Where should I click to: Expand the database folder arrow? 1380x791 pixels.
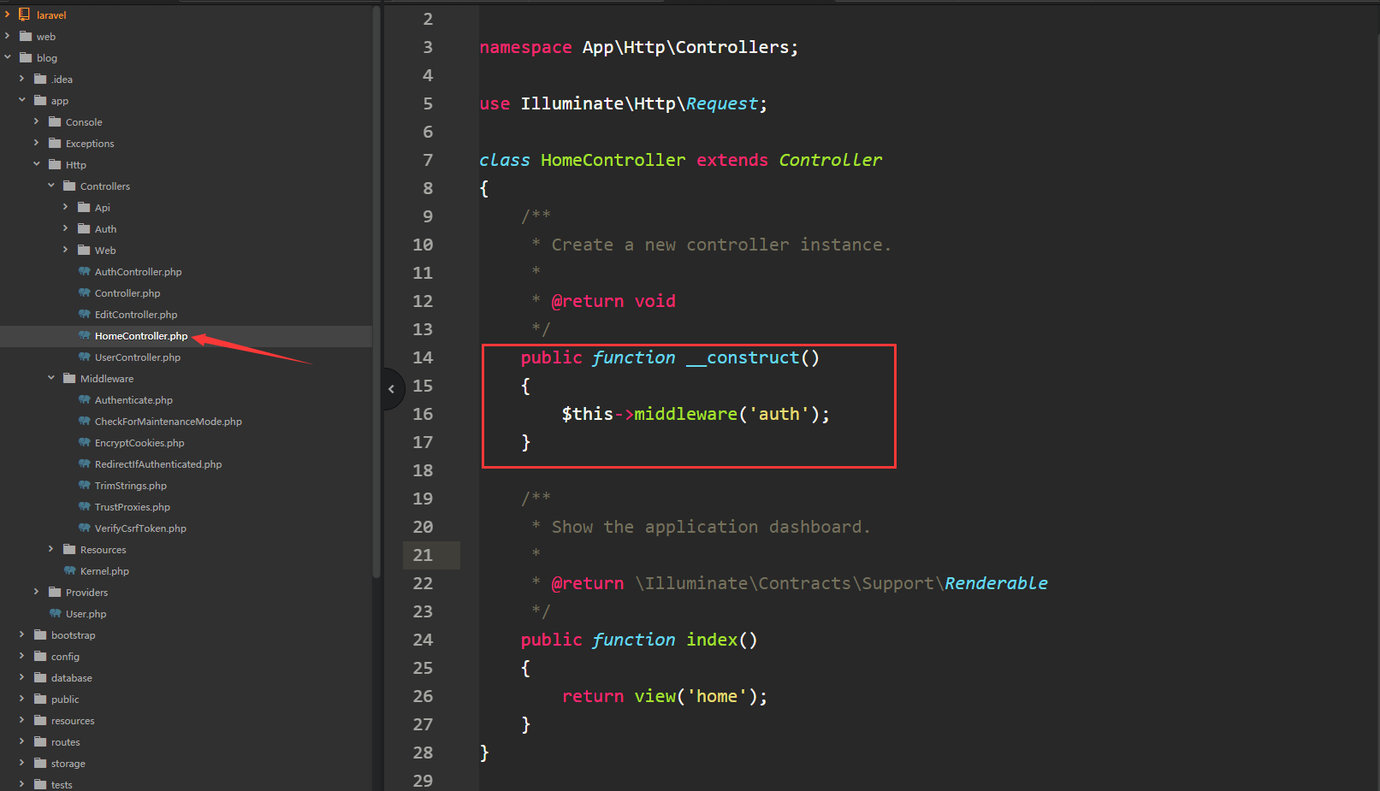(22, 677)
